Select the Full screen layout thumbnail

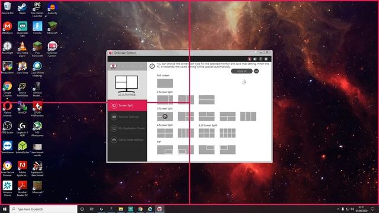coord(165,83)
